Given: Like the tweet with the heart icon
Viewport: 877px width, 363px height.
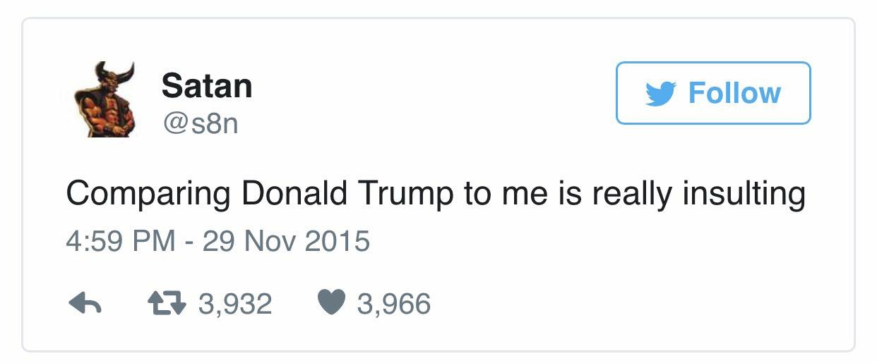Looking at the screenshot, I should coord(331,304).
